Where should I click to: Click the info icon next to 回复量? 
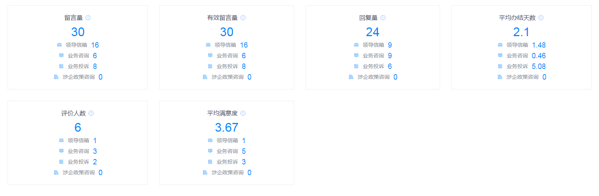(383, 18)
